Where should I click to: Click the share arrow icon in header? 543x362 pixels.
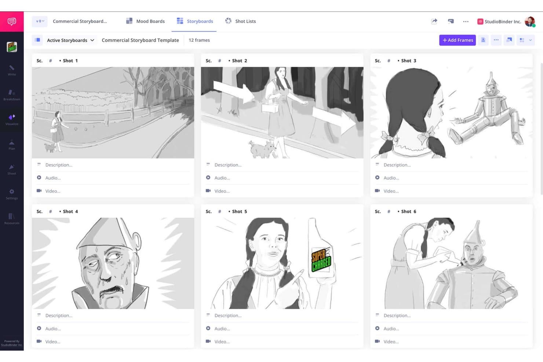click(434, 21)
